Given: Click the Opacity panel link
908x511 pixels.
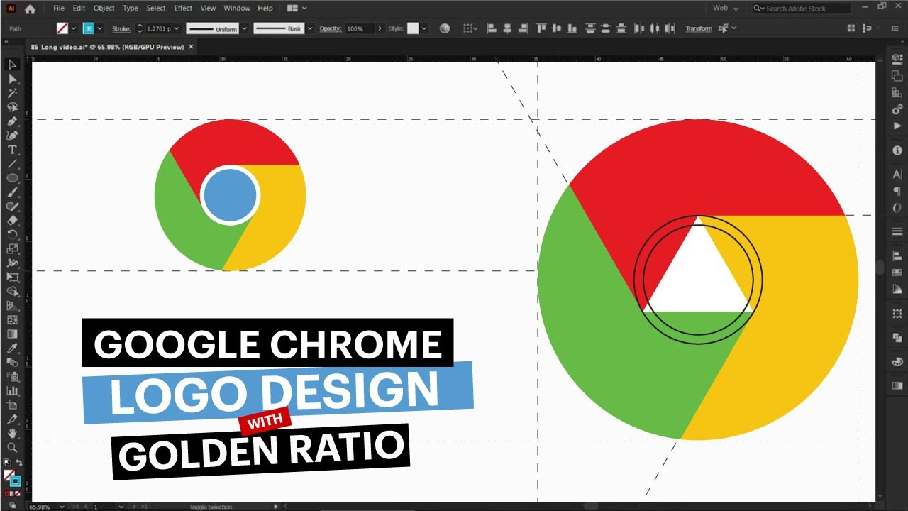Looking at the screenshot, I should [330, 28].
